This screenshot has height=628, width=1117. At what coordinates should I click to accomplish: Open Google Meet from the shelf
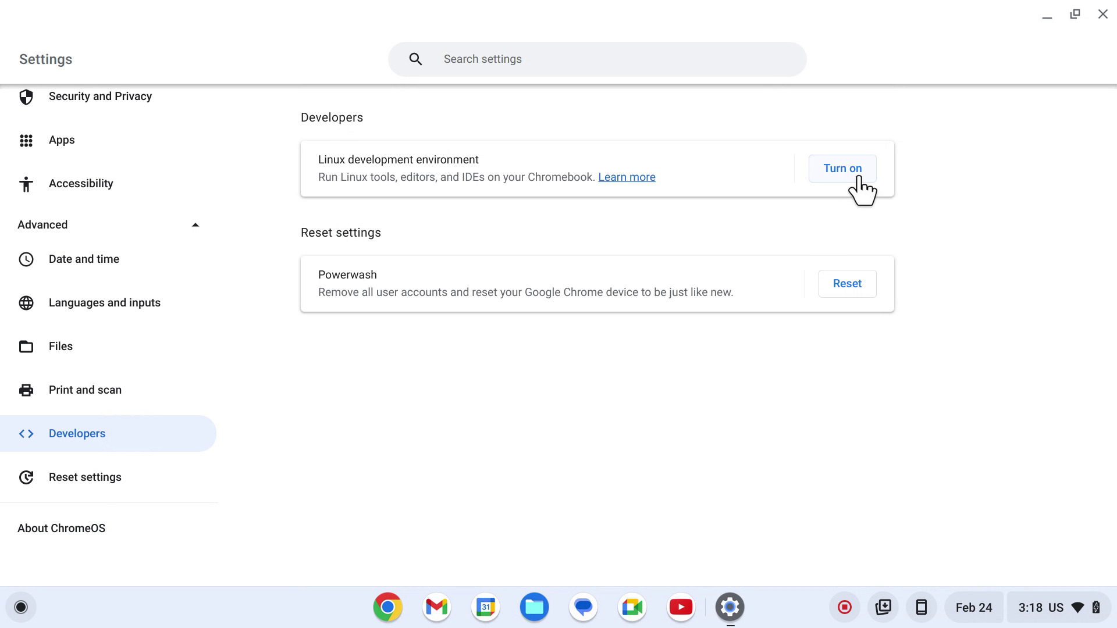click(x=632, y=607)
